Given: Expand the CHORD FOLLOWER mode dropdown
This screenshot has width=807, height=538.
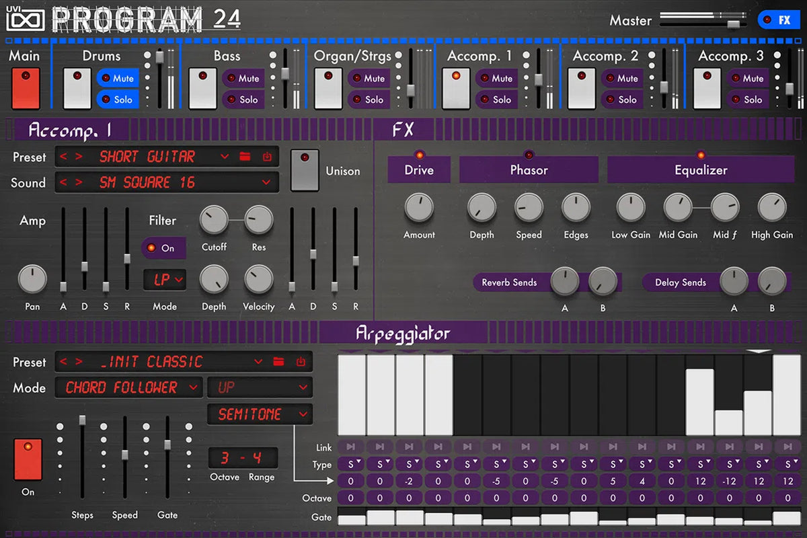Looking at the screenshot, I should 128,387.
